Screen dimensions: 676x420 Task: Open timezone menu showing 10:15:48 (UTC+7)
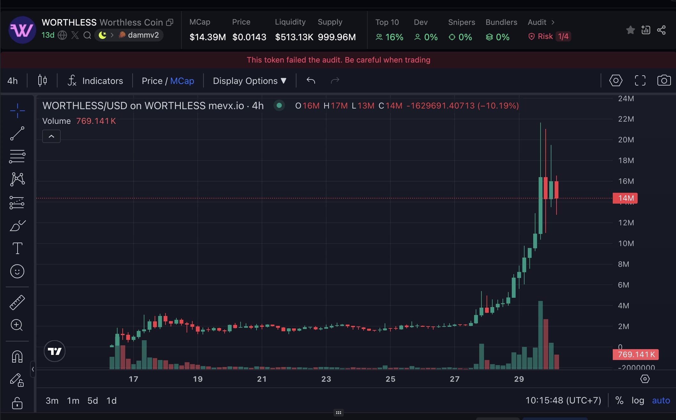pos(563,401)
